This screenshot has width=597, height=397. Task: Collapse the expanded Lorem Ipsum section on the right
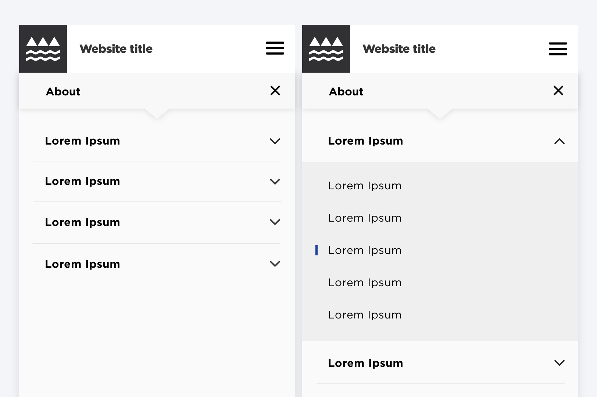pos(560,141)
